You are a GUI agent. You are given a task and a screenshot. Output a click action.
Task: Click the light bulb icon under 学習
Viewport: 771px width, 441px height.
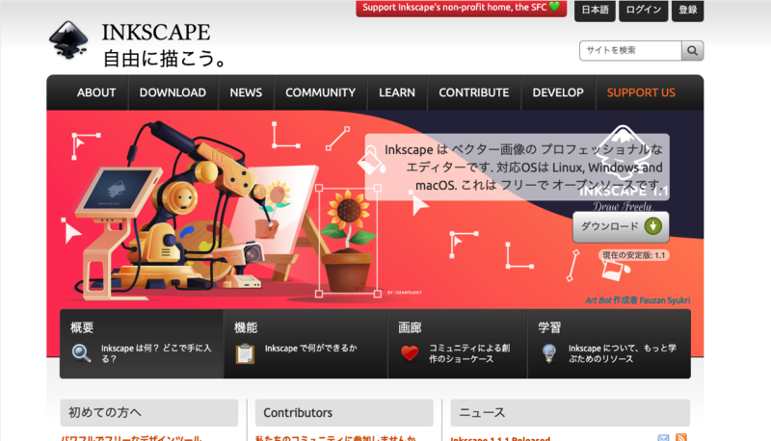[x=548, y=353]
